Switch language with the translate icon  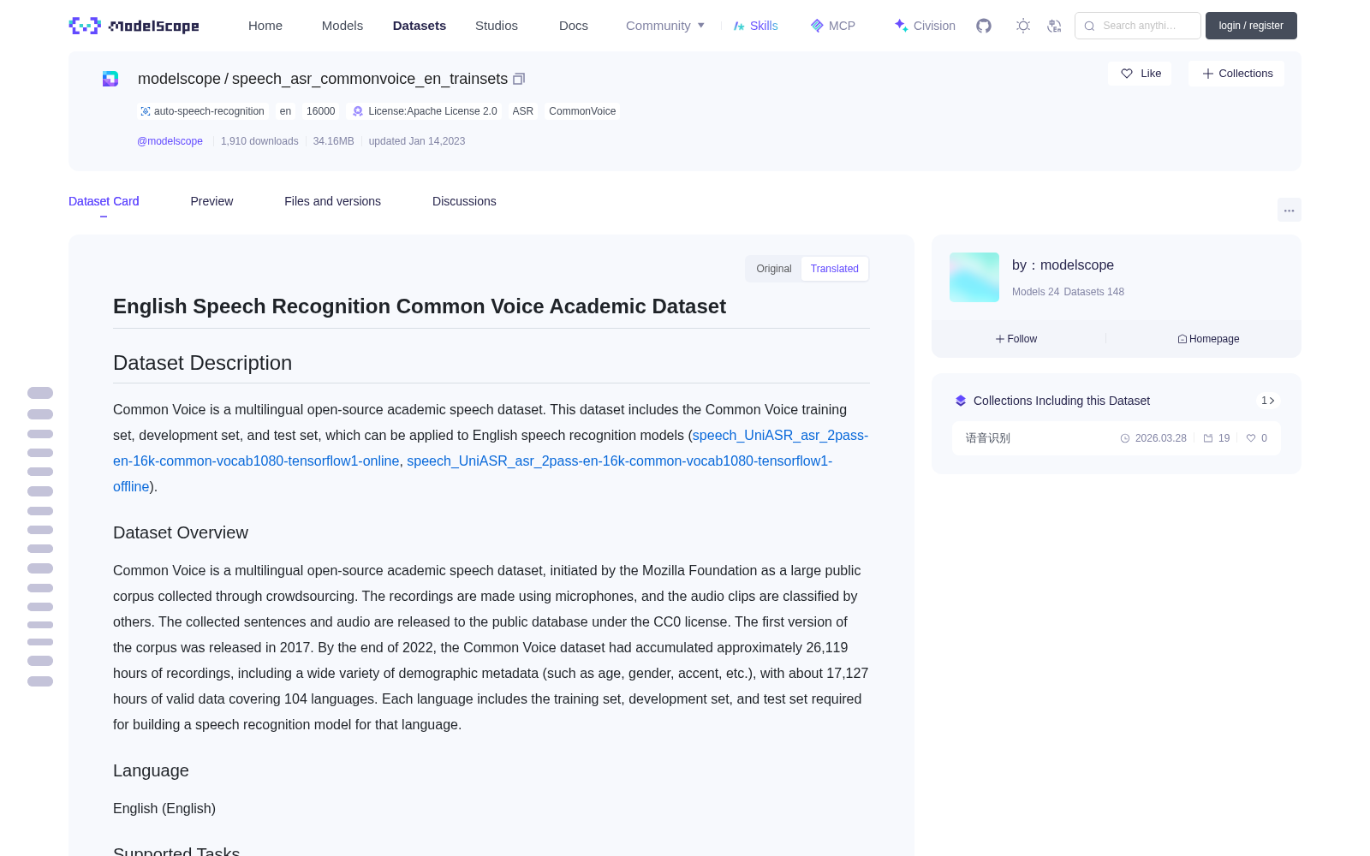[x=1054, y=26]
